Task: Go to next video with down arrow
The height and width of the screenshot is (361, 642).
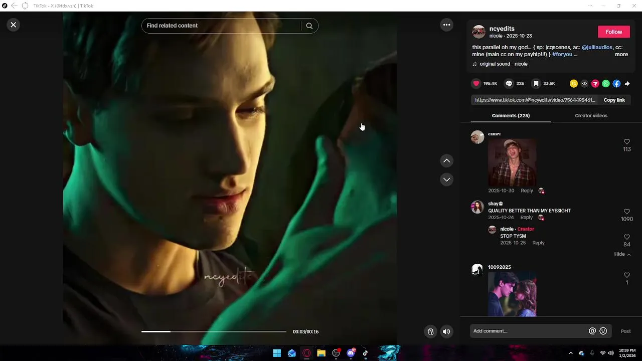Action: tap(446, 179)
